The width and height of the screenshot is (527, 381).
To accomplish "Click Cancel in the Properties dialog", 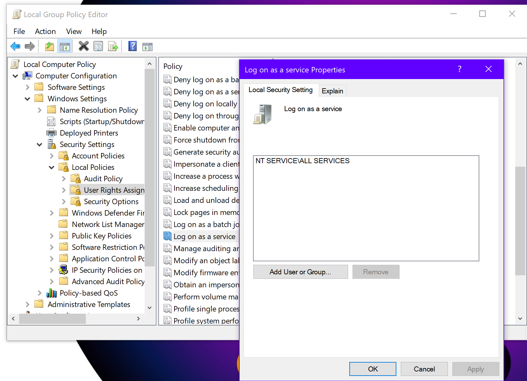I will (x=424, y=369).
